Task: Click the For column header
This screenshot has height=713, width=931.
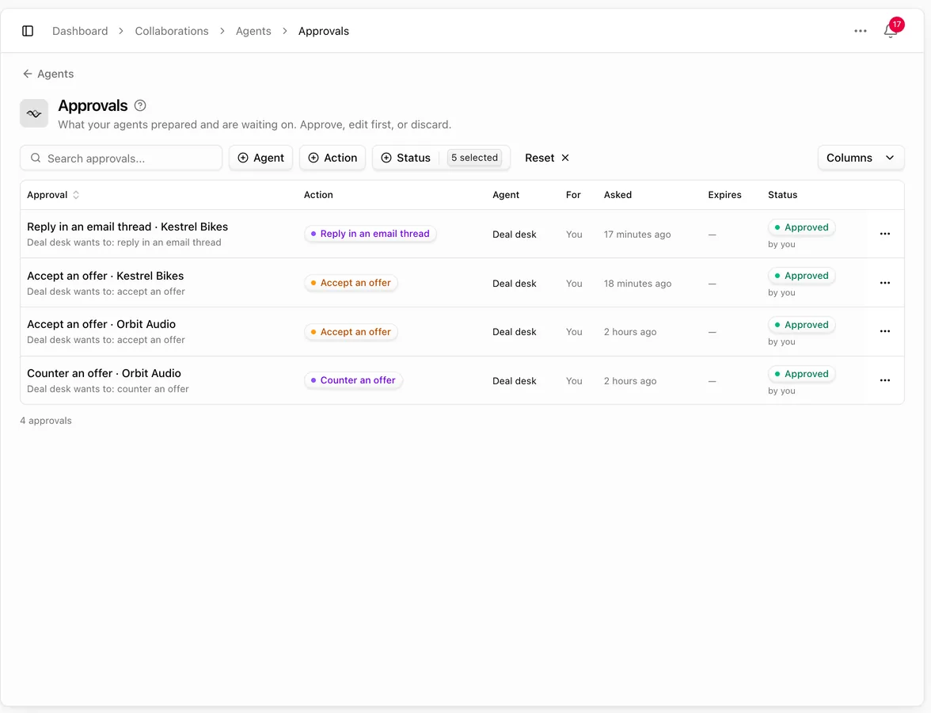Action: pos(573,195)
